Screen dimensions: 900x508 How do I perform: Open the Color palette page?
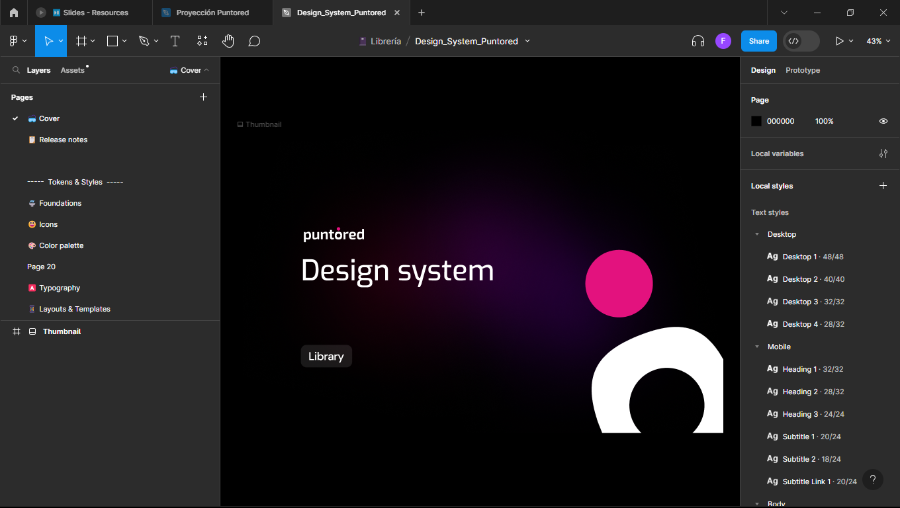(x=61, y=245)
